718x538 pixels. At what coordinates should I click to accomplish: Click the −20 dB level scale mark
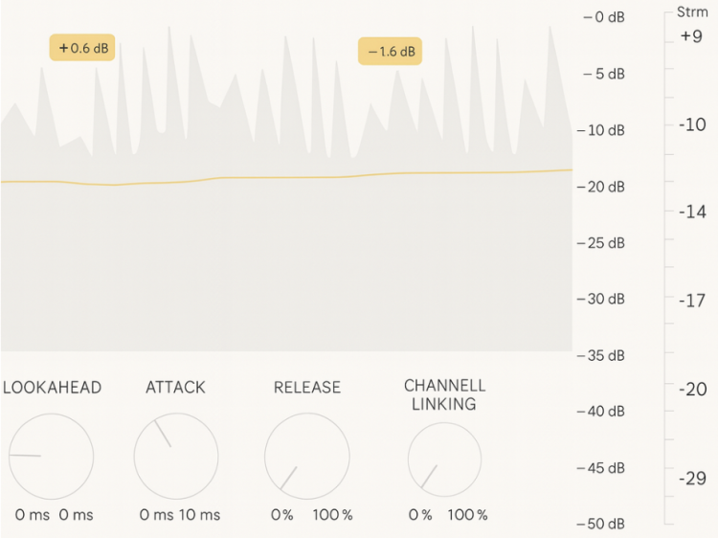coord(605,187)
